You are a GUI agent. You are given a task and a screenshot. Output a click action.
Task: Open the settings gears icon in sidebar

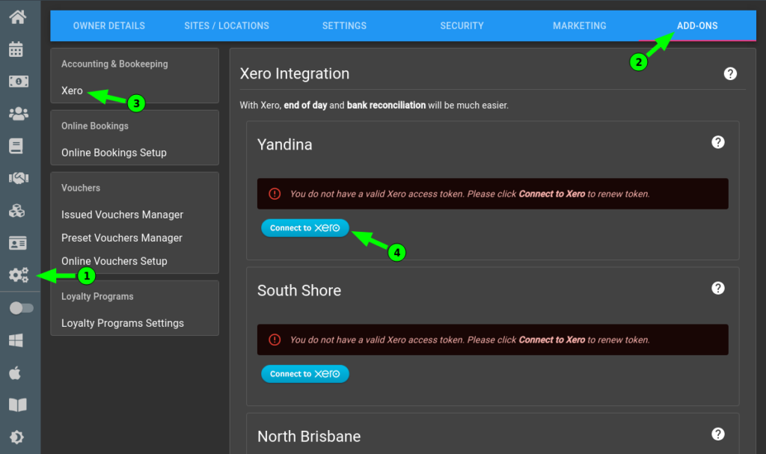click(19, 275)
